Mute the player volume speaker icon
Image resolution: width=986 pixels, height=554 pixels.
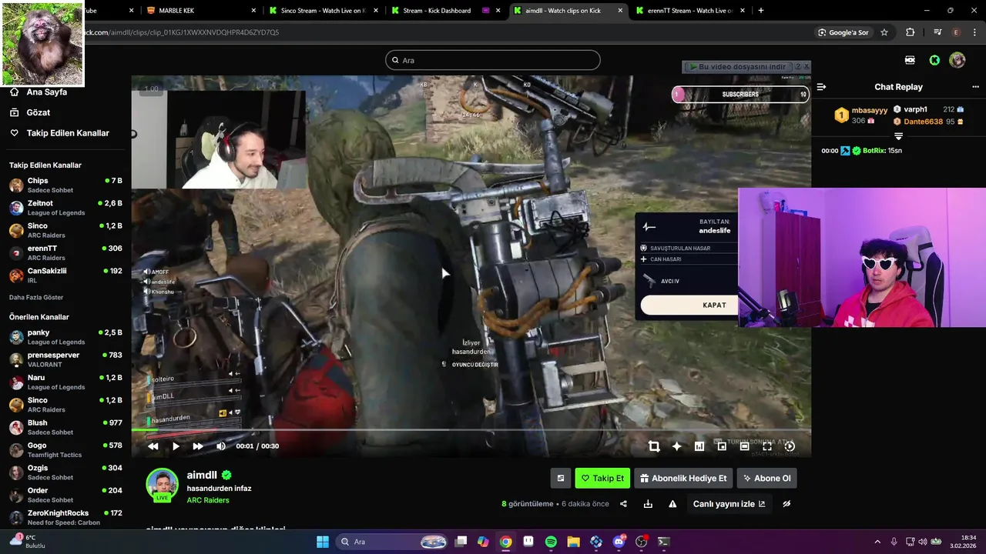tap(221, 446)
